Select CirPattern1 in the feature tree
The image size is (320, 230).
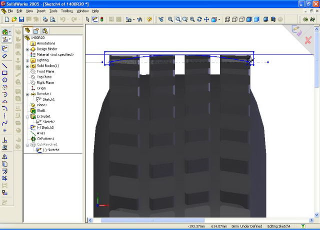pyautogui.click(x=45, y=139)
